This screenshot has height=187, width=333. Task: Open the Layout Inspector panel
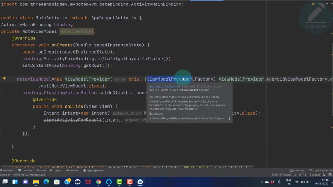pyautogui.click(x=321, y=170)
